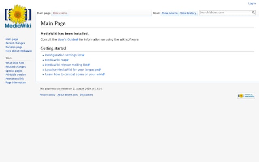259x162 pixels.
Task: Click the last edited timestamp text
Action: [x=71, y=89]
